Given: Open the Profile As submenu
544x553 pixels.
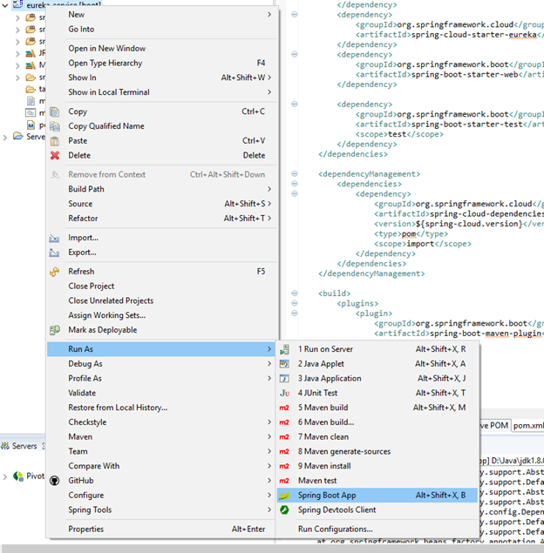Looking at the screenshot, I should pyautogui.click(x=162, y=379).
